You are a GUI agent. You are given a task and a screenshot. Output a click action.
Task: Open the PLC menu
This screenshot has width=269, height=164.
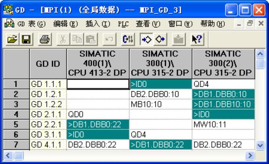(x=123, y=24)
